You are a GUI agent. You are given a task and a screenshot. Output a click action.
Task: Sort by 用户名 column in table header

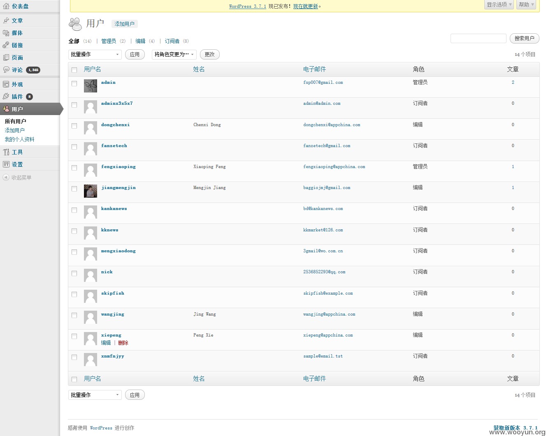(x=93, y=69)
